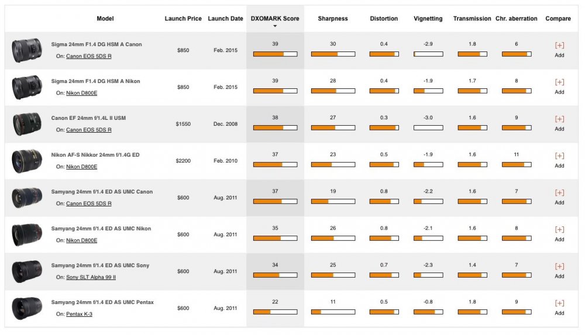Sort table by Launch Price column

(183, 19)
